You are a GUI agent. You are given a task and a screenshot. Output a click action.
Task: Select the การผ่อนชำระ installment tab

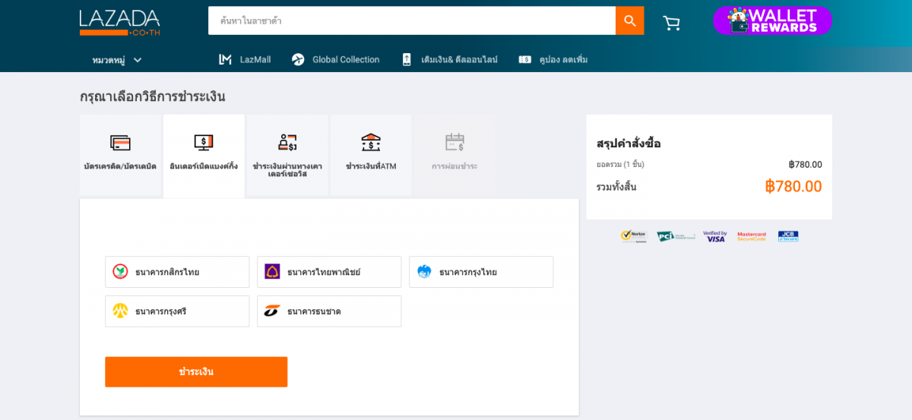[454, 155]
